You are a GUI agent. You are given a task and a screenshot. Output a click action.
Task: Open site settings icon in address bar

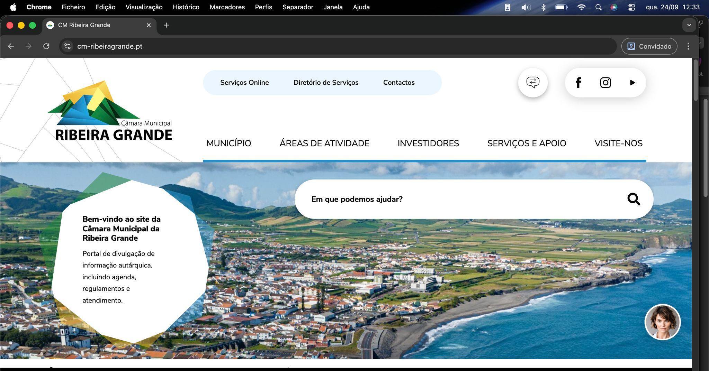point(67,46)
